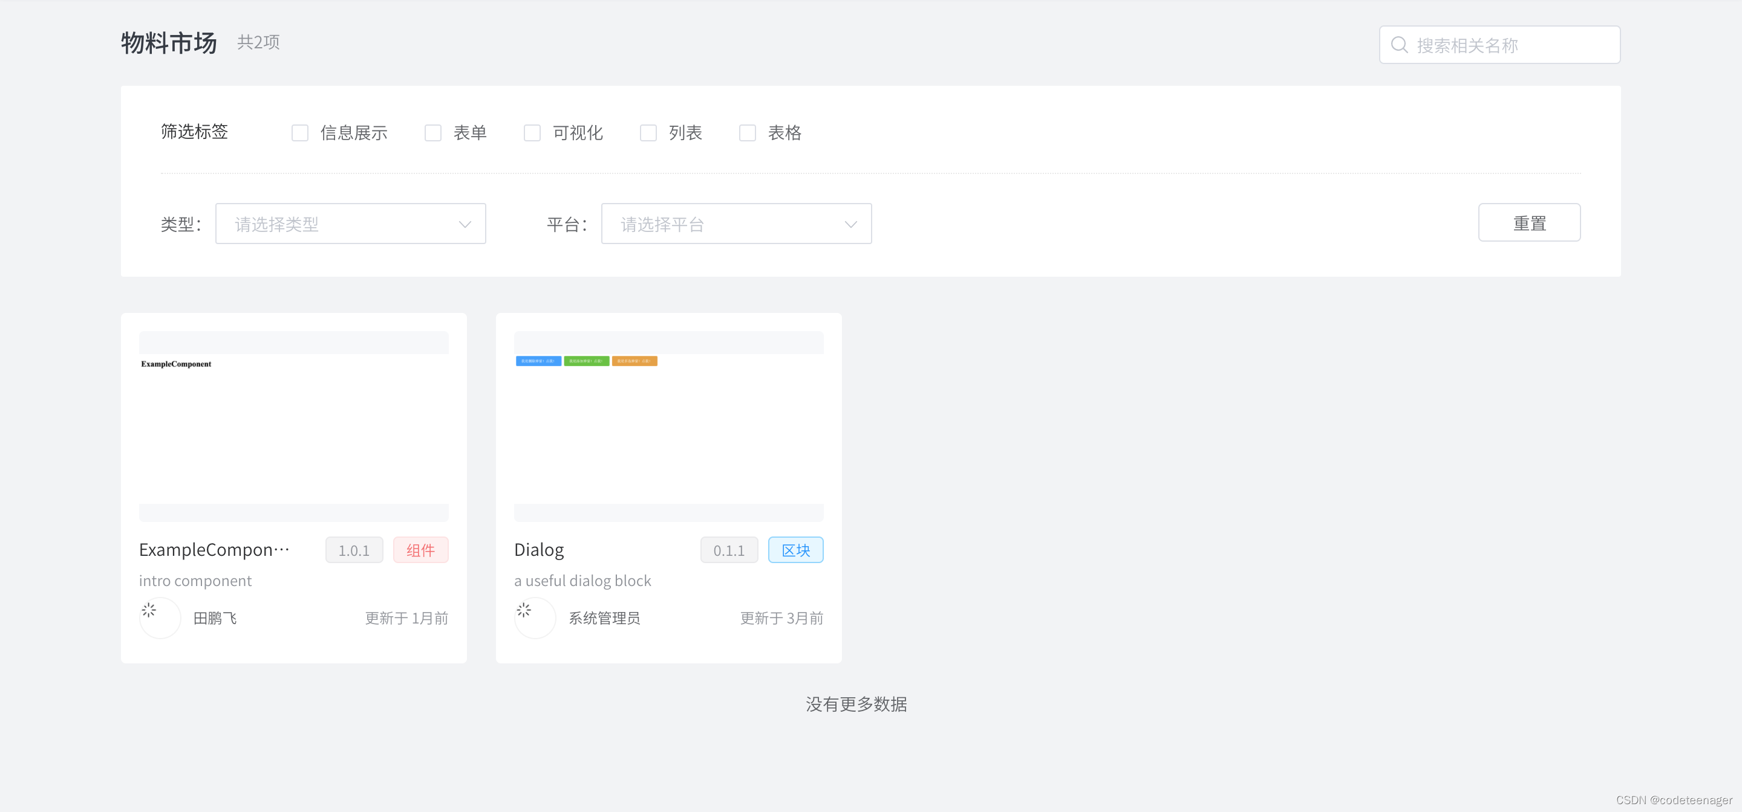1742x812 pixels.
Task: Click the search magnifier icon
Action: pos(1399,45)
